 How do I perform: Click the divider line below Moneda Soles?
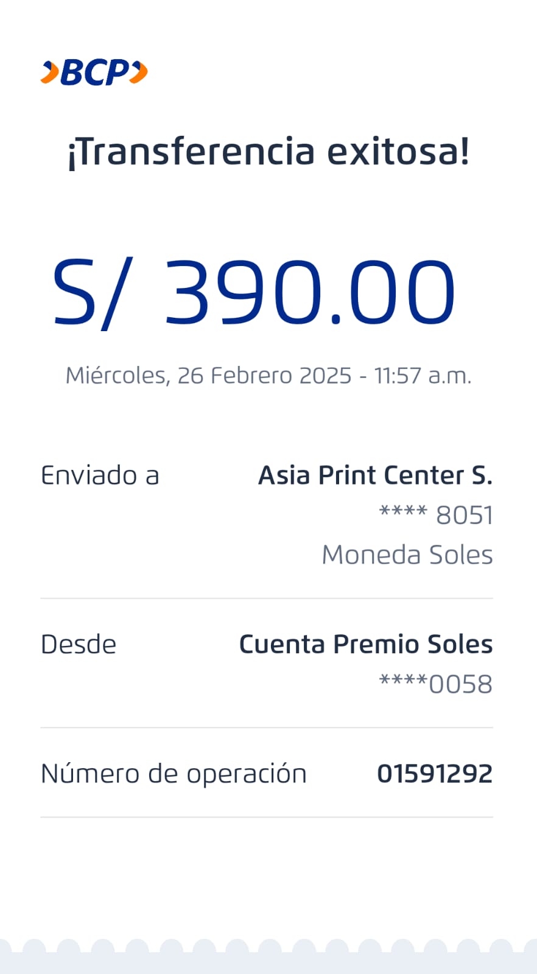pyautogui.click(x=267, y=598)
